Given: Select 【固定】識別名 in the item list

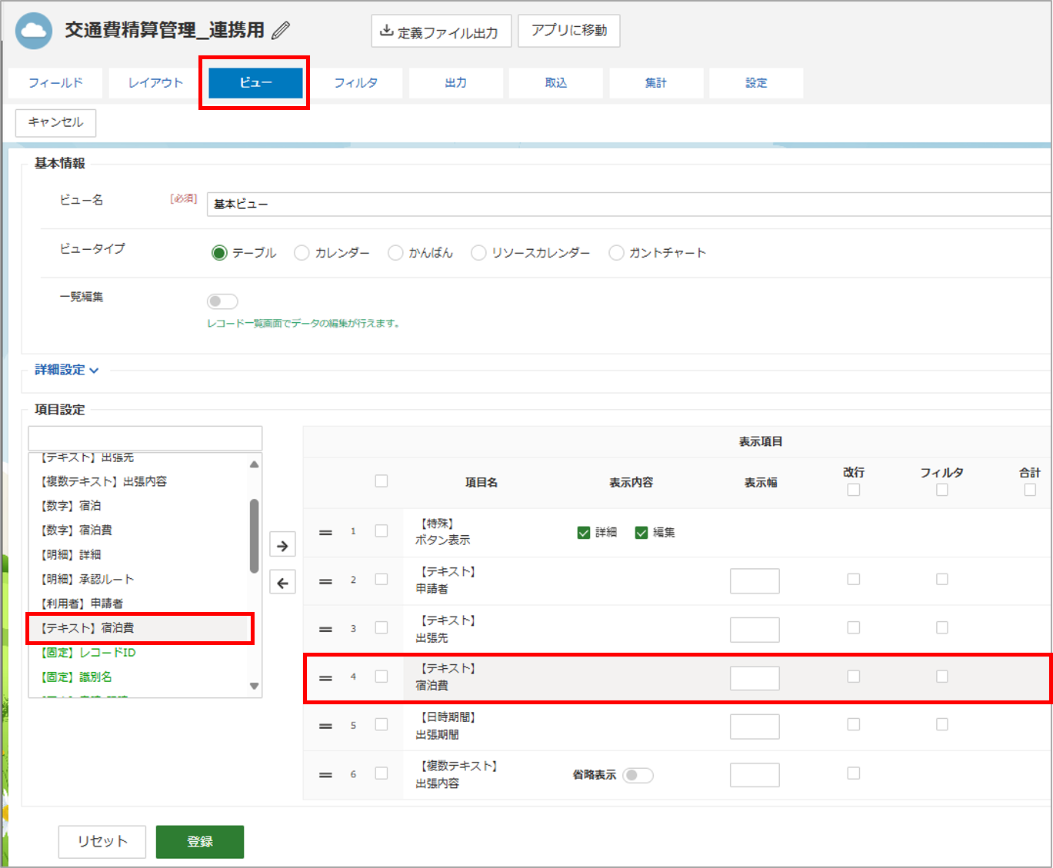Looking at the screenshot, I should (138, 677).
